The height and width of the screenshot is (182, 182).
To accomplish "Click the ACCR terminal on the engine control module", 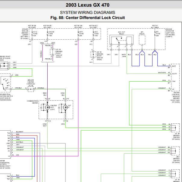I will coord(174,74).
